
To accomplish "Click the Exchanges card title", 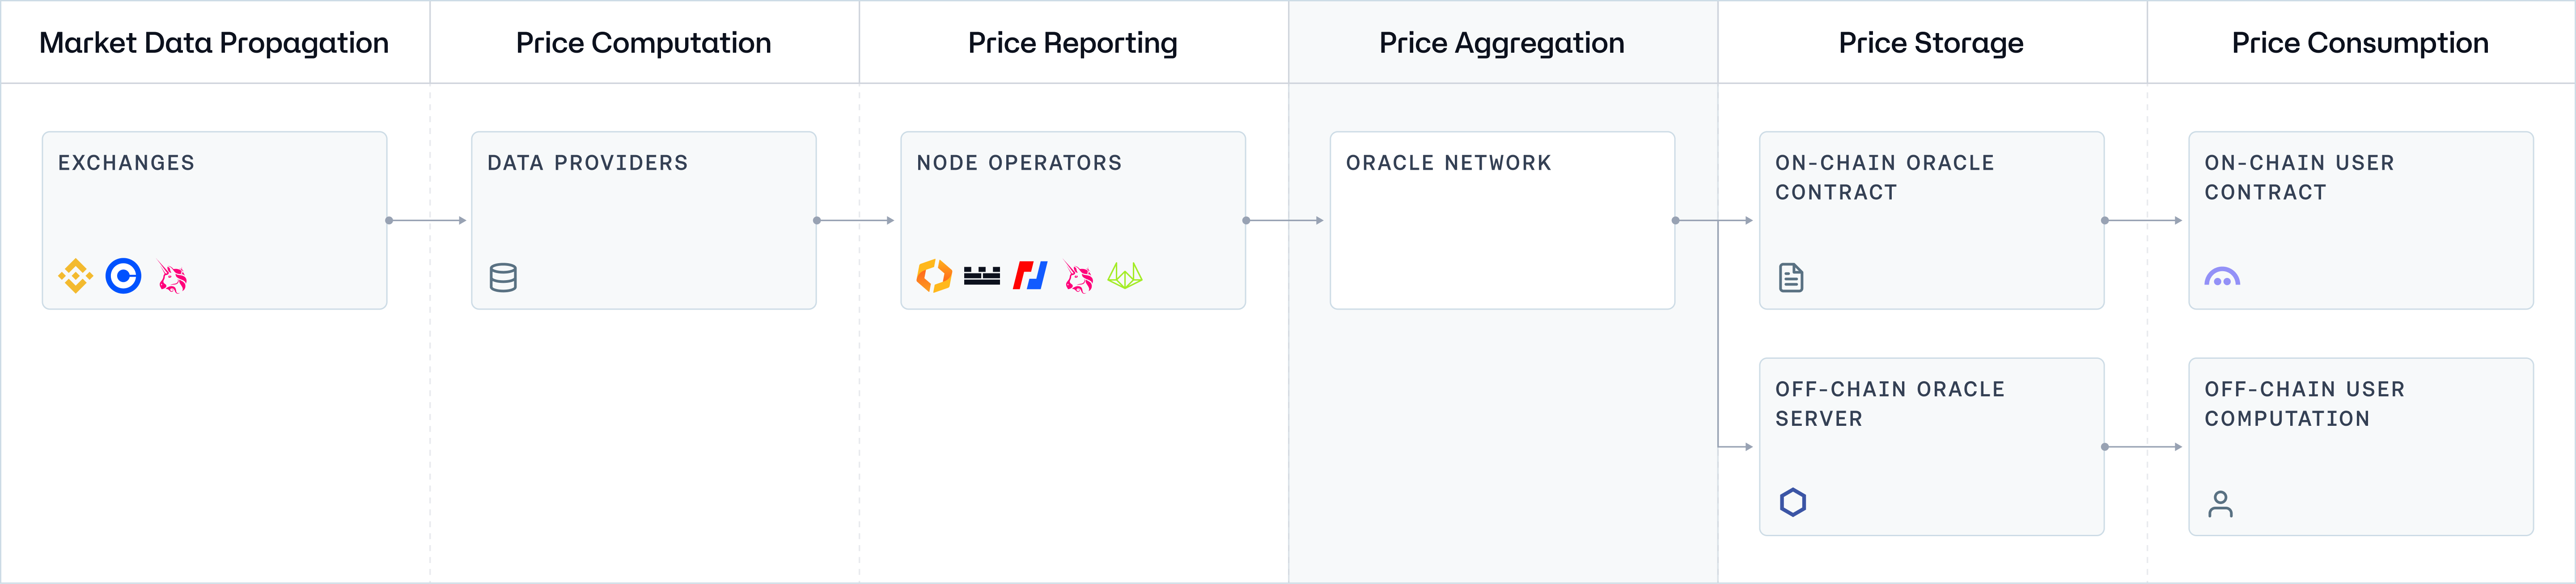I will (x=126, y=163).
